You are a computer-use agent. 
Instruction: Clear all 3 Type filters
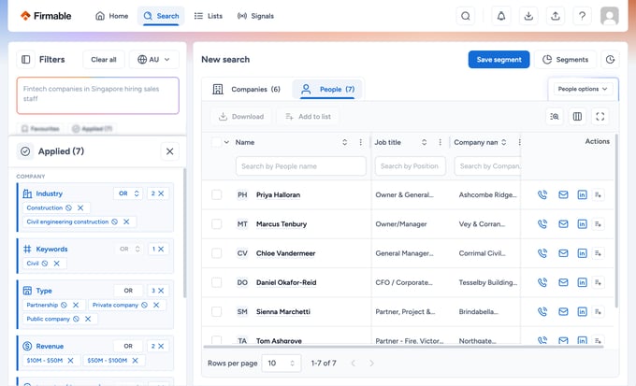click(158, 291)
